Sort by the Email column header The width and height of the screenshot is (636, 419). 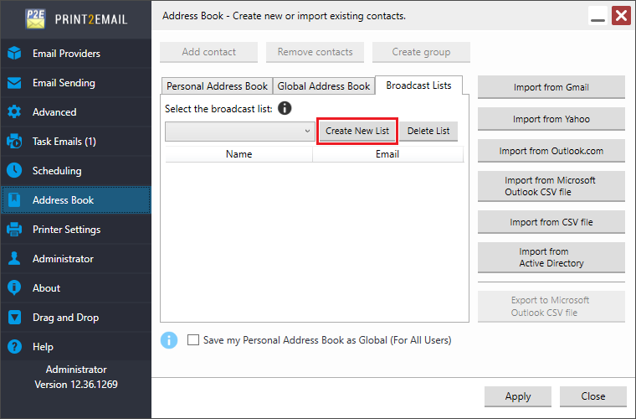pos(387,154)
